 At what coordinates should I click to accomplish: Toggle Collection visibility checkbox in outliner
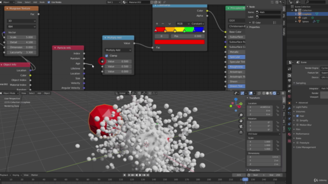tap(296, 10)
